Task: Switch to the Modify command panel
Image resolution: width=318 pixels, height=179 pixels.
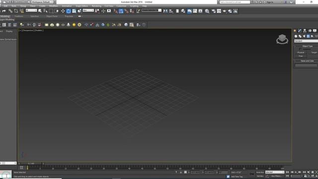Action: click(x=300, y=31)
